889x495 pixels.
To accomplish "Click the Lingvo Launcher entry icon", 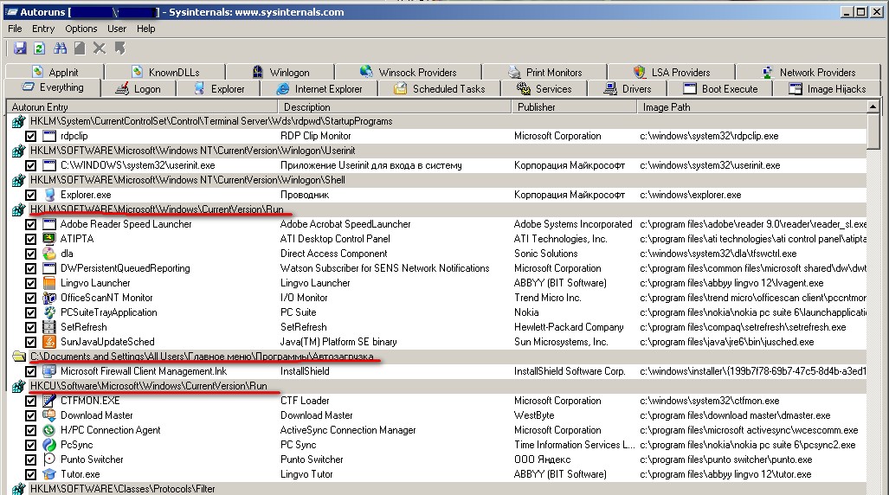I will (x=49, y=283).
